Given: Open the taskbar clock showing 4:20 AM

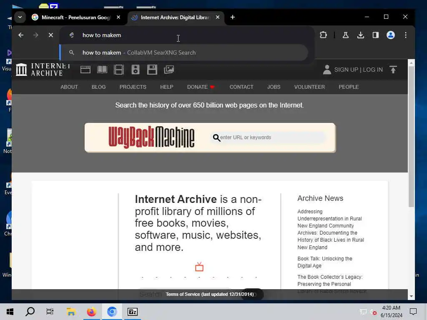Looking at the screenshot, I should click(391, 312).
